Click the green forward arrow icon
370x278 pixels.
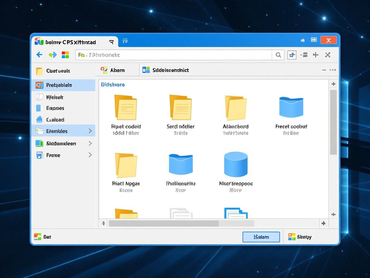point(53,55)
